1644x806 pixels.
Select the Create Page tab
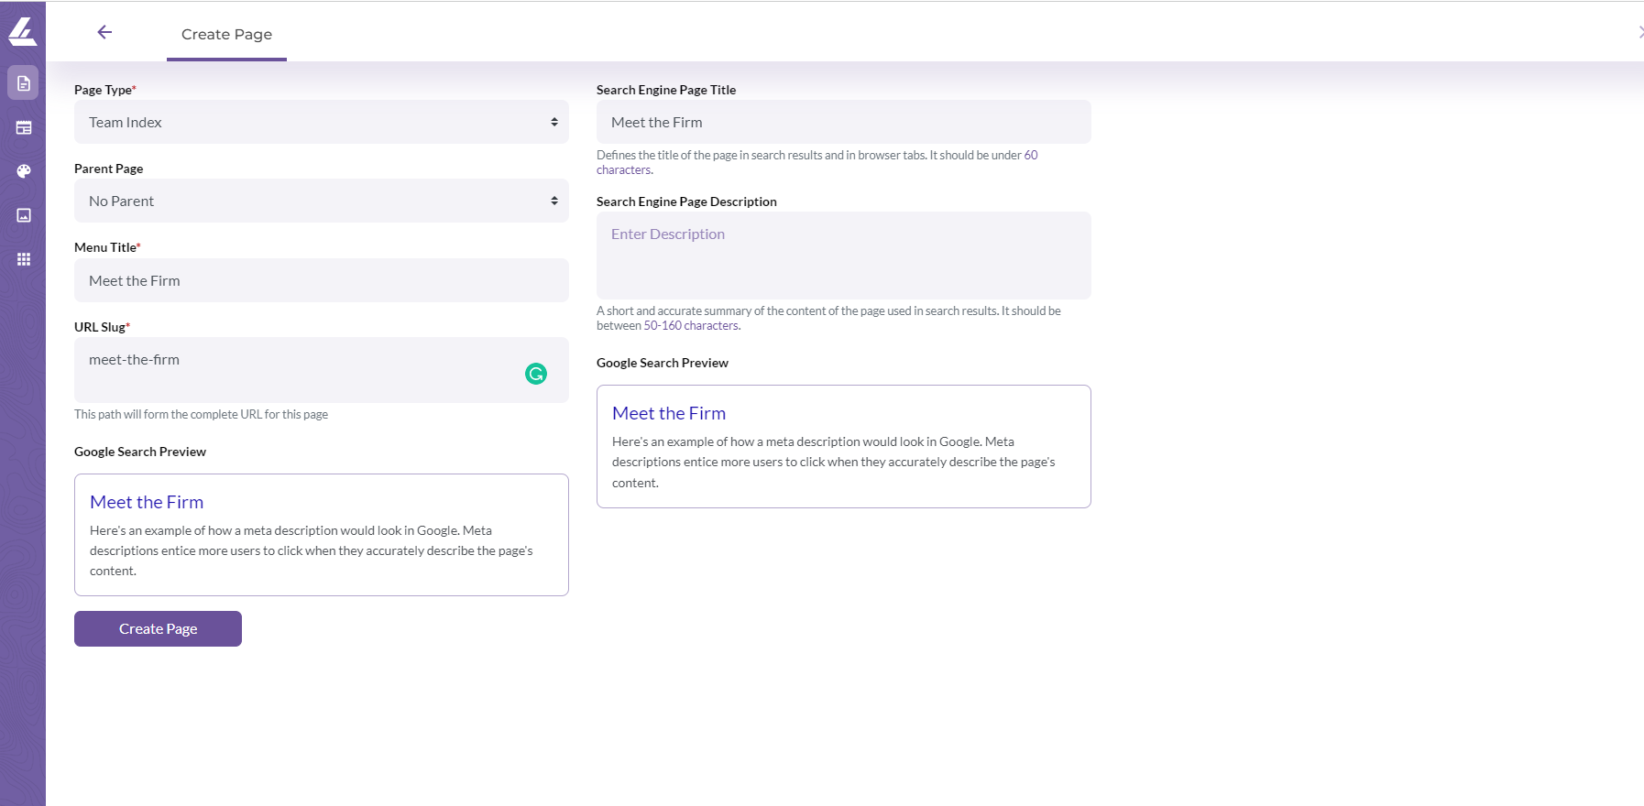[x=226, y=35]
